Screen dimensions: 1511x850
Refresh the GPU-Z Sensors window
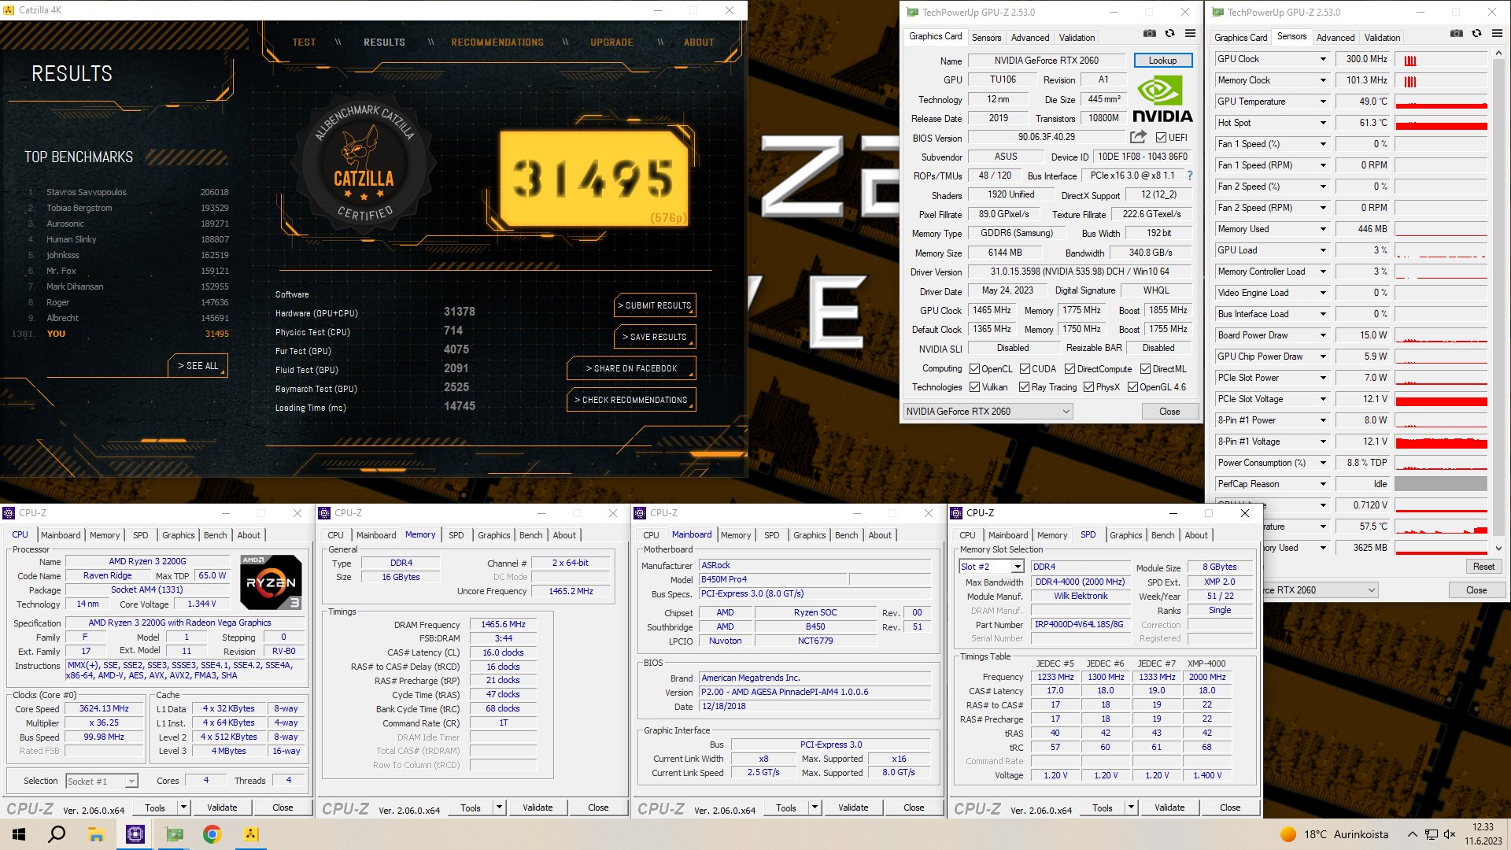click(1477, 34)
